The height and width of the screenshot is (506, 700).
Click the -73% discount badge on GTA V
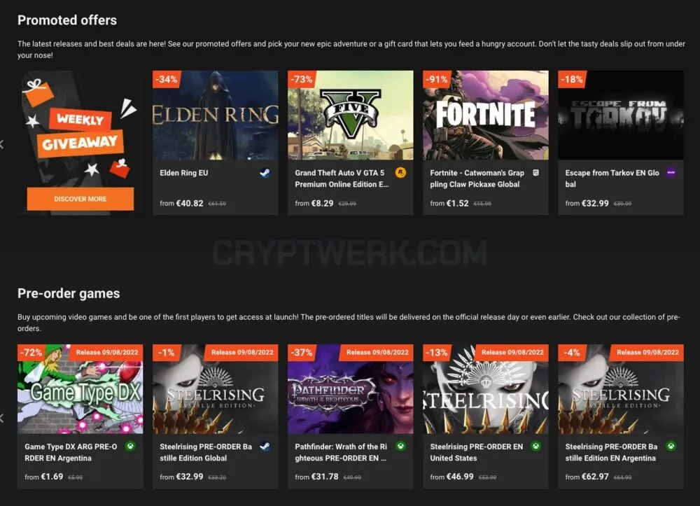(302, 79)
